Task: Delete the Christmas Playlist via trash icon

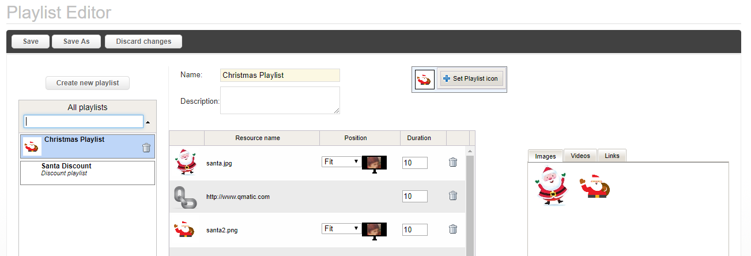Action: coord(146,148)
